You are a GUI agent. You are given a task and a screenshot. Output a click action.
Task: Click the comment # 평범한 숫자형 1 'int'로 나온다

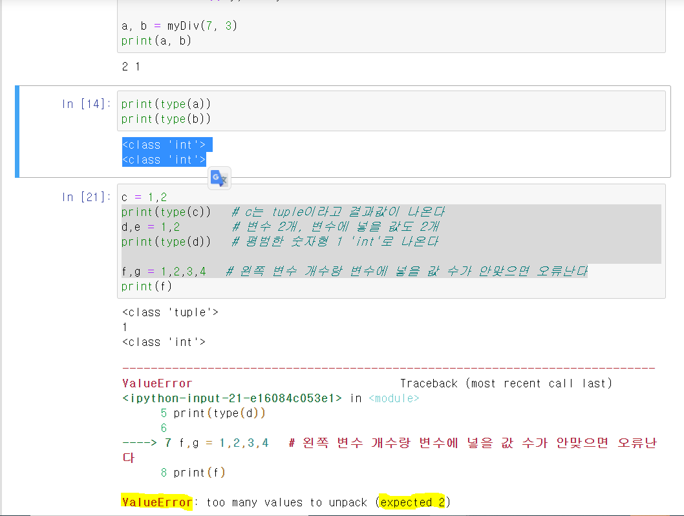click(x=335, y=242)
